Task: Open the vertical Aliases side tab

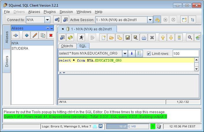Action: [7, 37]
